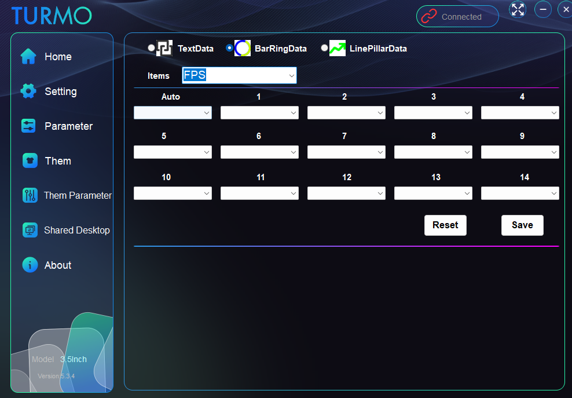Open the About info icon

click(30, 265)
